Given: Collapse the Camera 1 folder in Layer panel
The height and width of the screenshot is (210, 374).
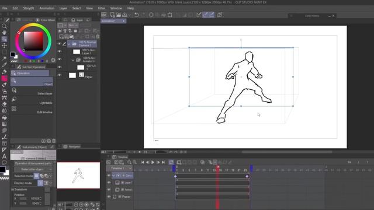Looking at the screenshot, I should pos(69,44).
